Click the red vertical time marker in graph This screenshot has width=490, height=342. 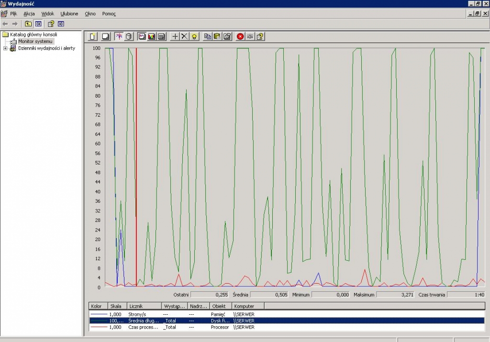[136, 167]
